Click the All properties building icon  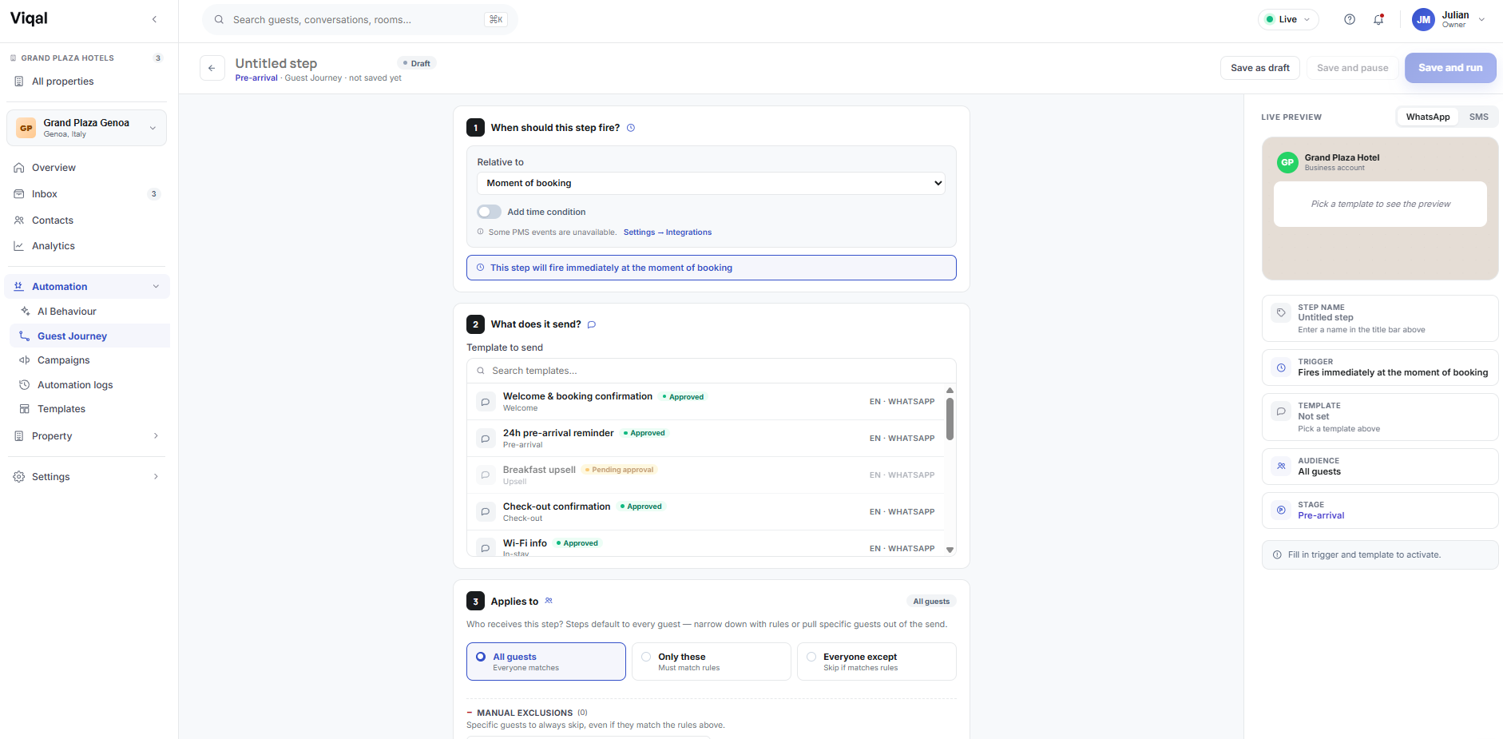19,81
